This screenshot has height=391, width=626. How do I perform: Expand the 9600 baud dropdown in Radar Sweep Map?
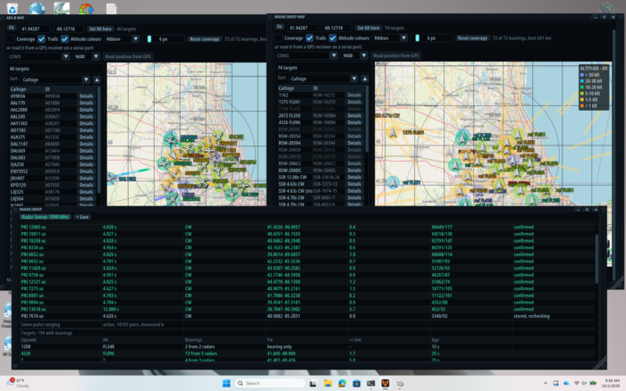pos(354,56)
